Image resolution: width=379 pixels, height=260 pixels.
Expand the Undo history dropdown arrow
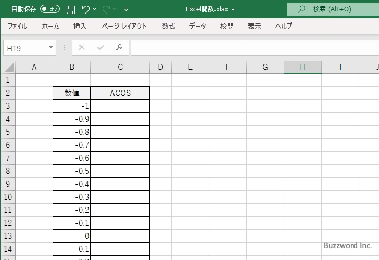pyautogui.click(x=95, y=9)
